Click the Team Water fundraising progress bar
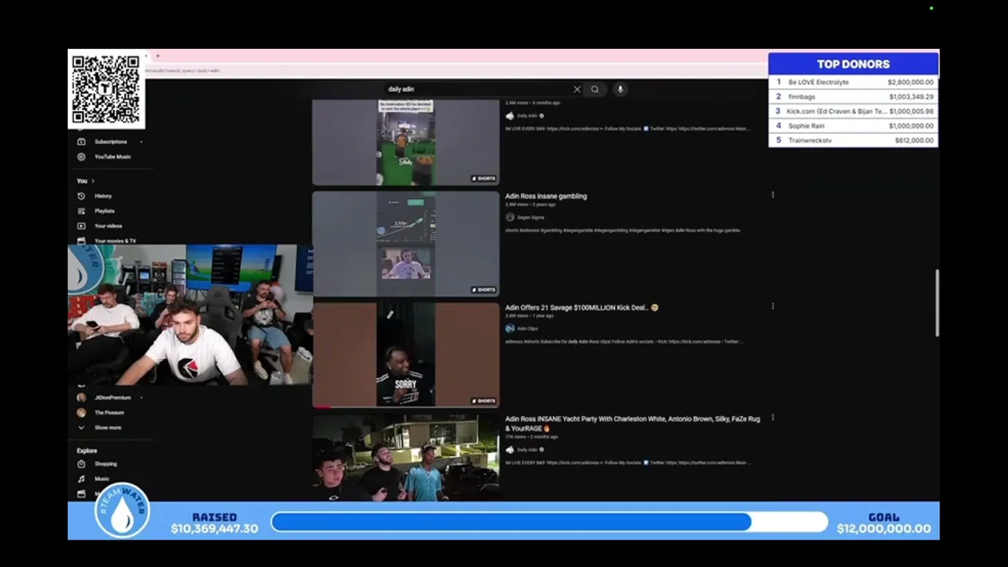1008x567 pixels. (549, 521)
